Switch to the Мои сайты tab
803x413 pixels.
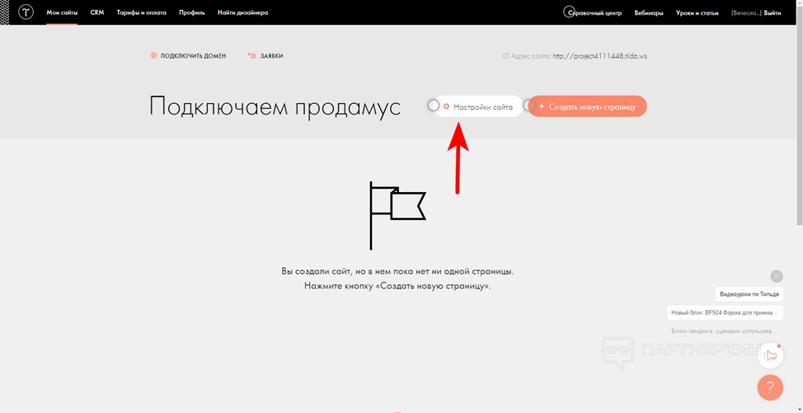click(62, 12)
